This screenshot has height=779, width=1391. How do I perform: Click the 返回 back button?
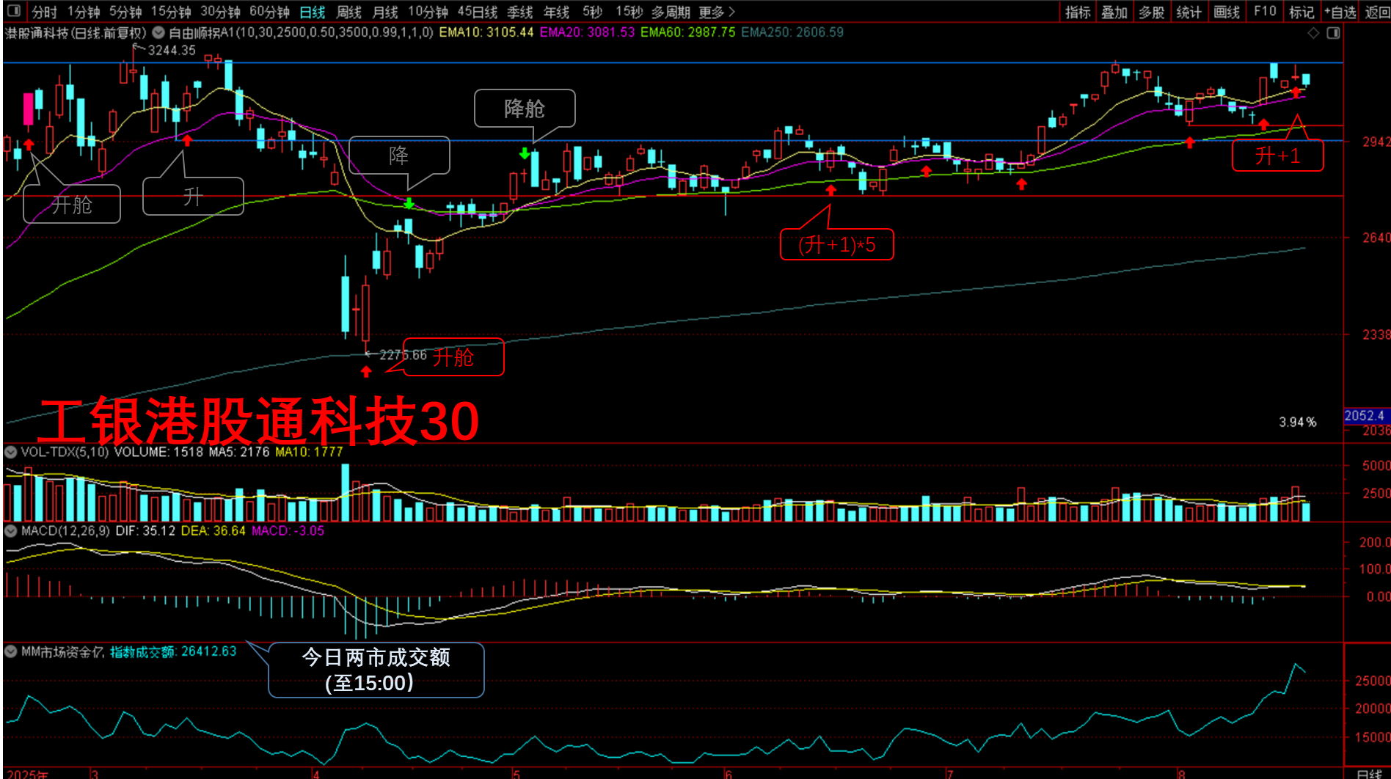[1377, 12]
